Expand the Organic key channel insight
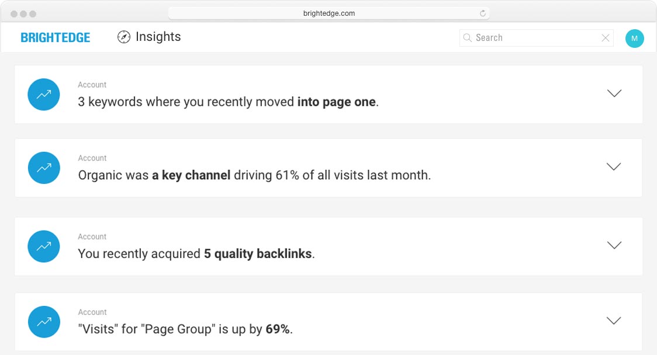The width and height of the screenshot is (657, 355). [x=614, y=167]
